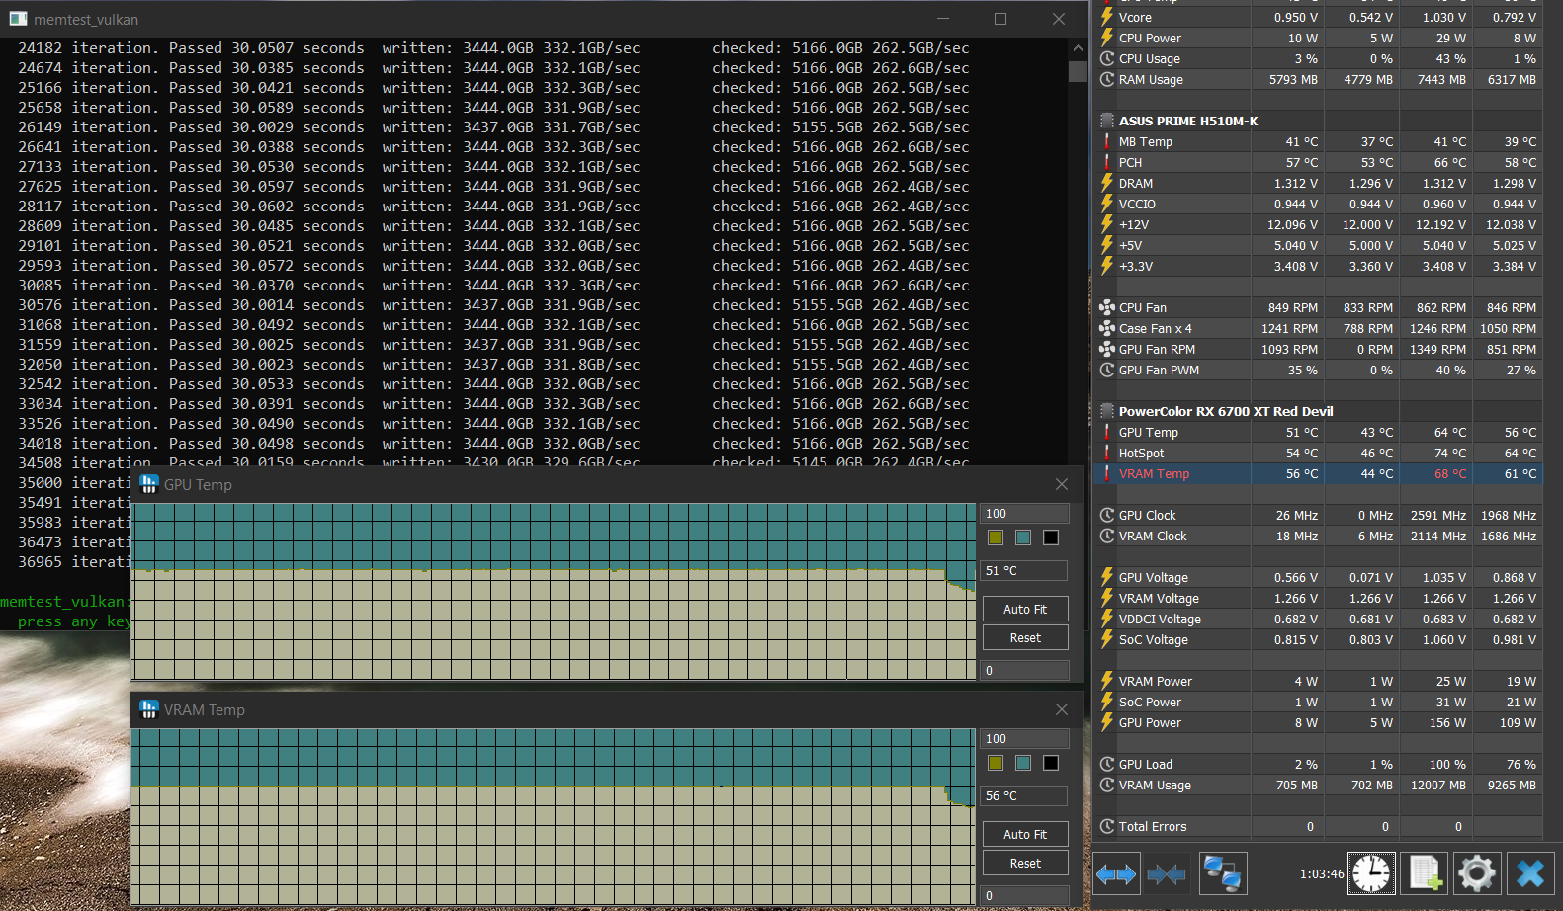Click Auto Fit in the VRAM Temp graph
1563x911 pixels.
pyautogui.click(x=1025, y=835)
